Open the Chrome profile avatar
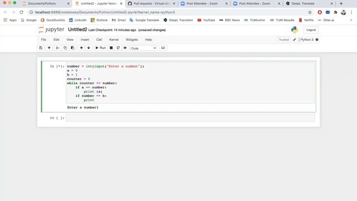Image resolution: width=357 pixels, height=201 pixels. [344, 12]
